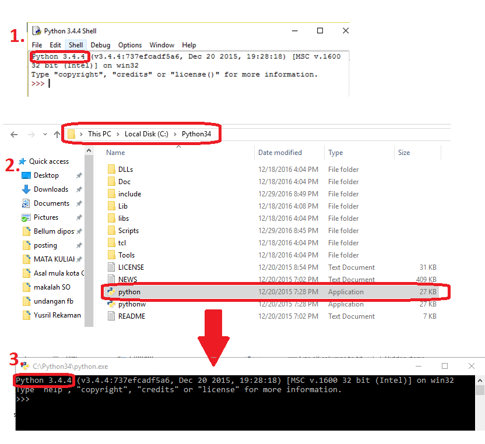Open python.exe application in Python34 folder
This screenshot has width=485, height=444.
(x=129, y=292)
